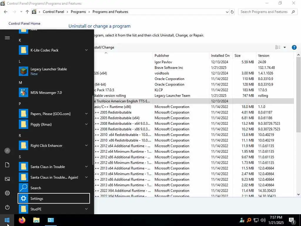Click the network tray icon
The height and width of the screenshot is (226, 301).
[x=256, y=220]
